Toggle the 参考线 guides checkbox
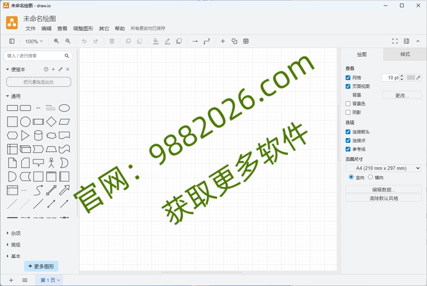 (348, 149)
